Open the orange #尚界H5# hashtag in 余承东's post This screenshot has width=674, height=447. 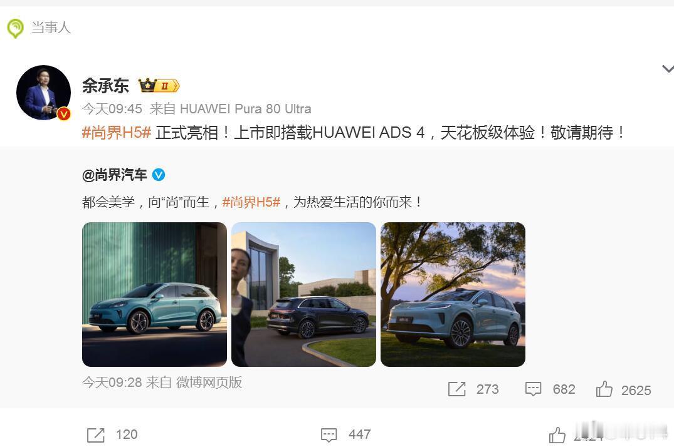pyautogui.click(x=117, y=133)
